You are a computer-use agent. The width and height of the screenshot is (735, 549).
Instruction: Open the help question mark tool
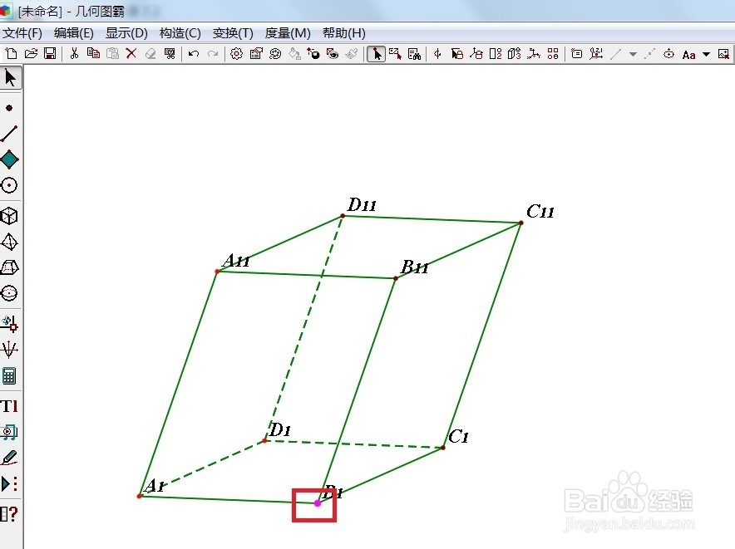9,514
